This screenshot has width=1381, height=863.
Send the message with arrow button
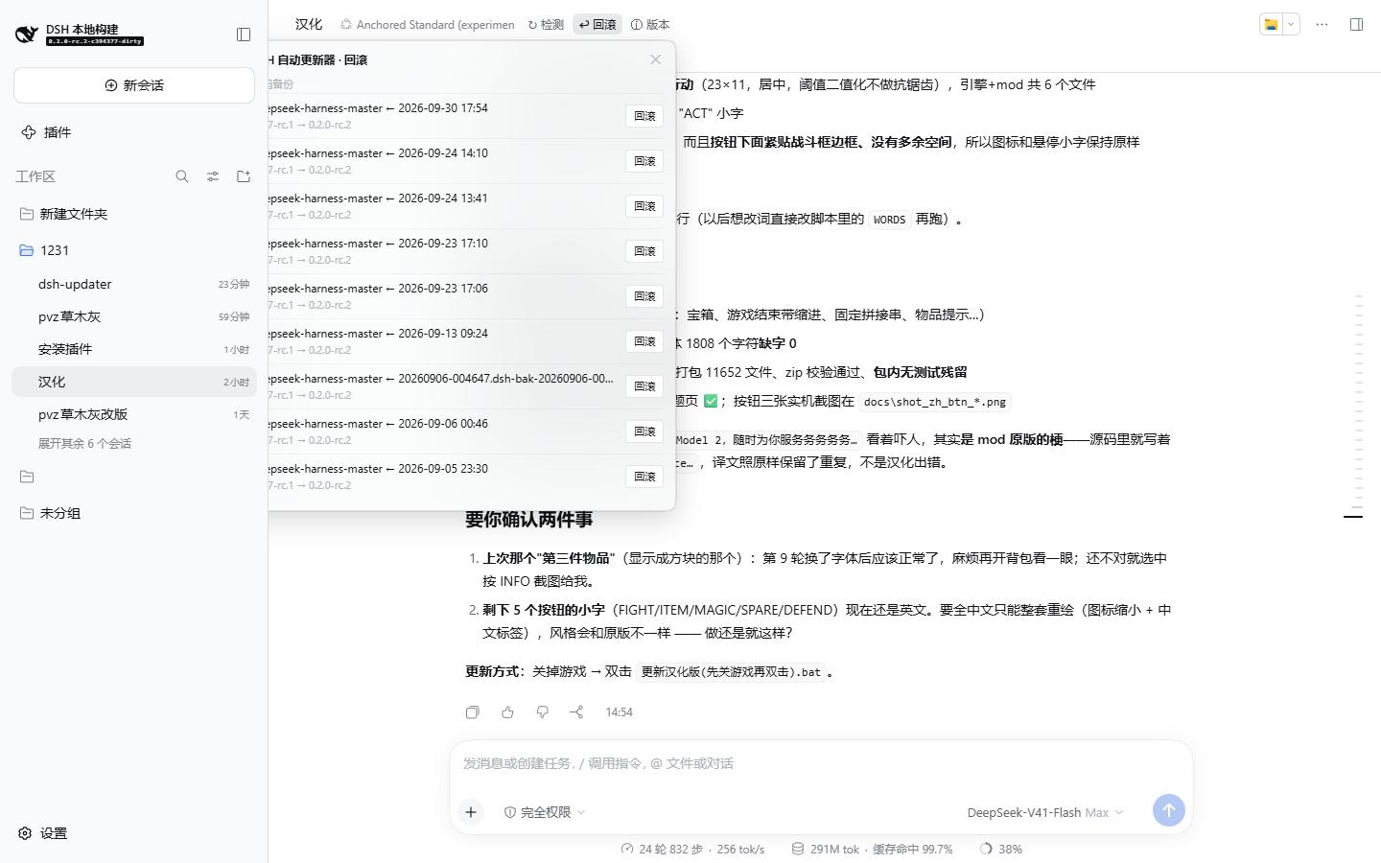(x=1168, y=810)
